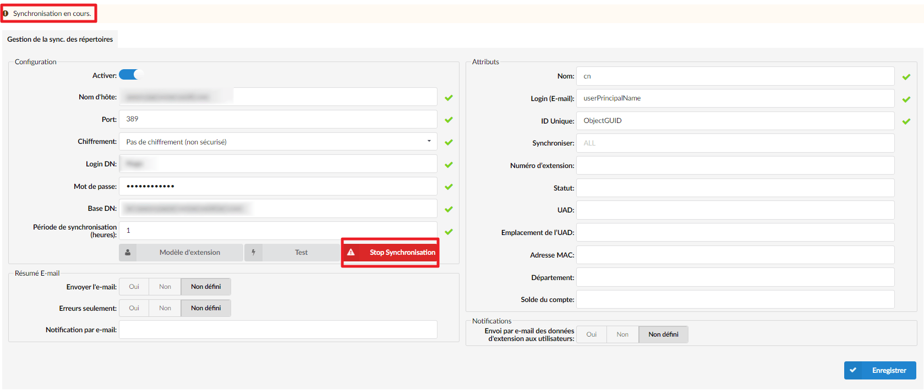This screenshot has height=391, width=924.
Task: Click the Login DN input field
Action: tap(278, 164)
